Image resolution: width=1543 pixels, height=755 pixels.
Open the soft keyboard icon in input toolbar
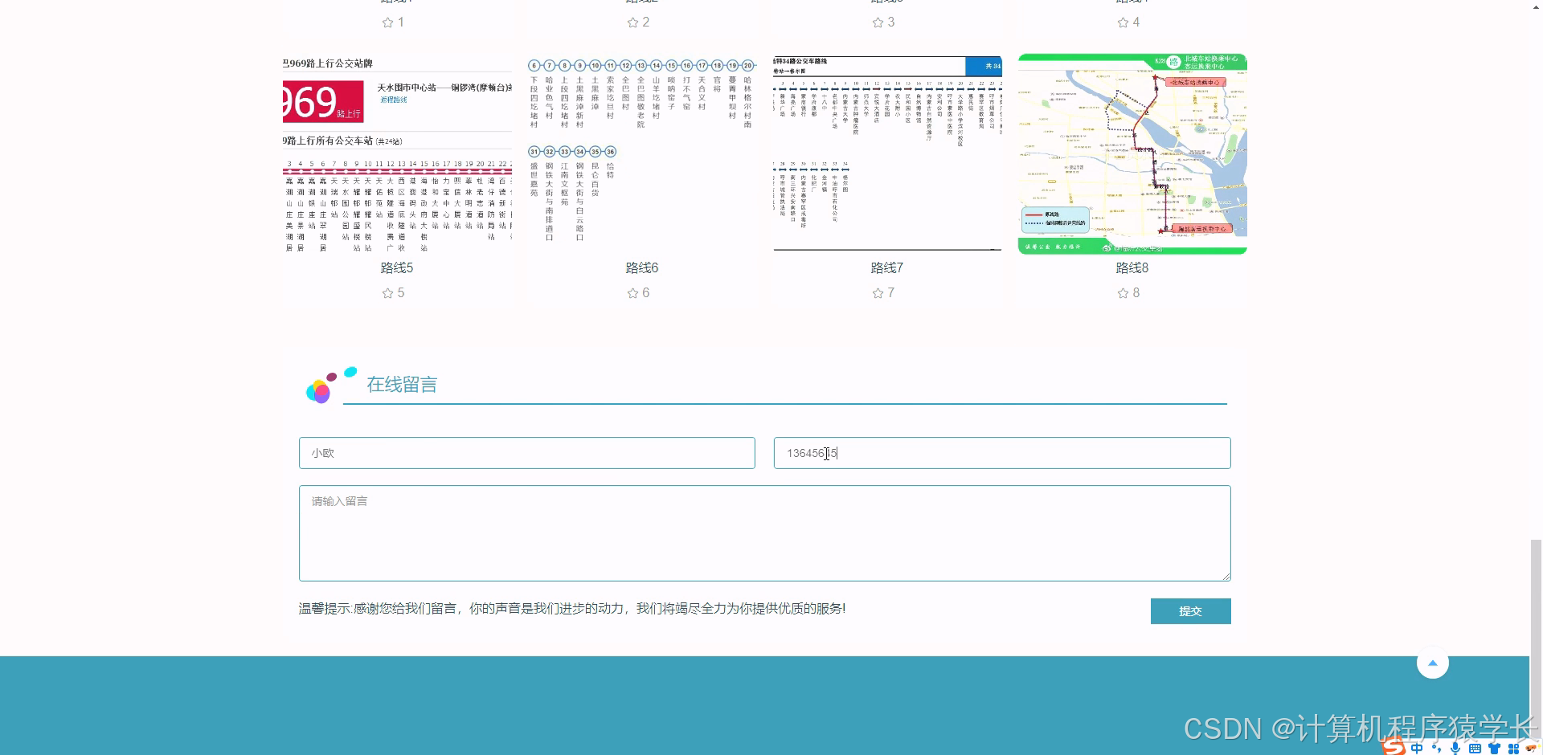(x=1475, y=749)
